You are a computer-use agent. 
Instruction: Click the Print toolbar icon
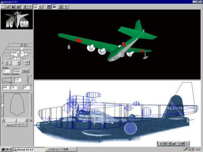coord(19,6)
